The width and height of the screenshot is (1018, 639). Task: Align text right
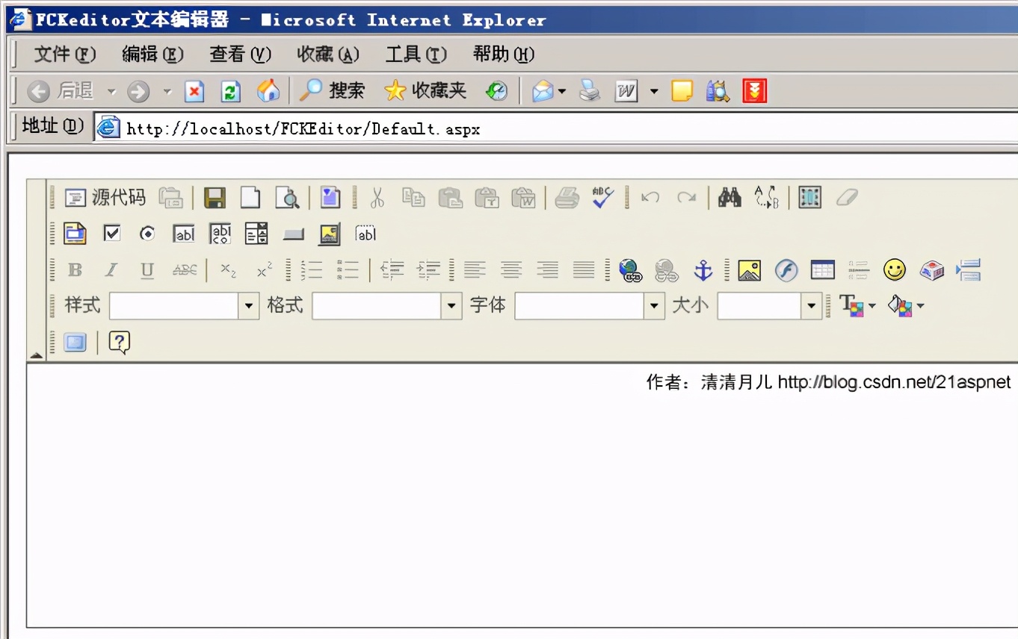548,270
